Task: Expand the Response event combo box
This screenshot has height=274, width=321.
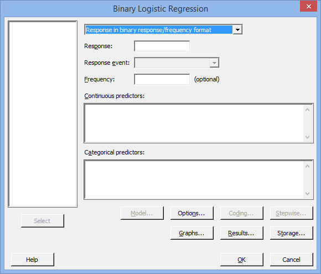Action: [x=214, y=63]
